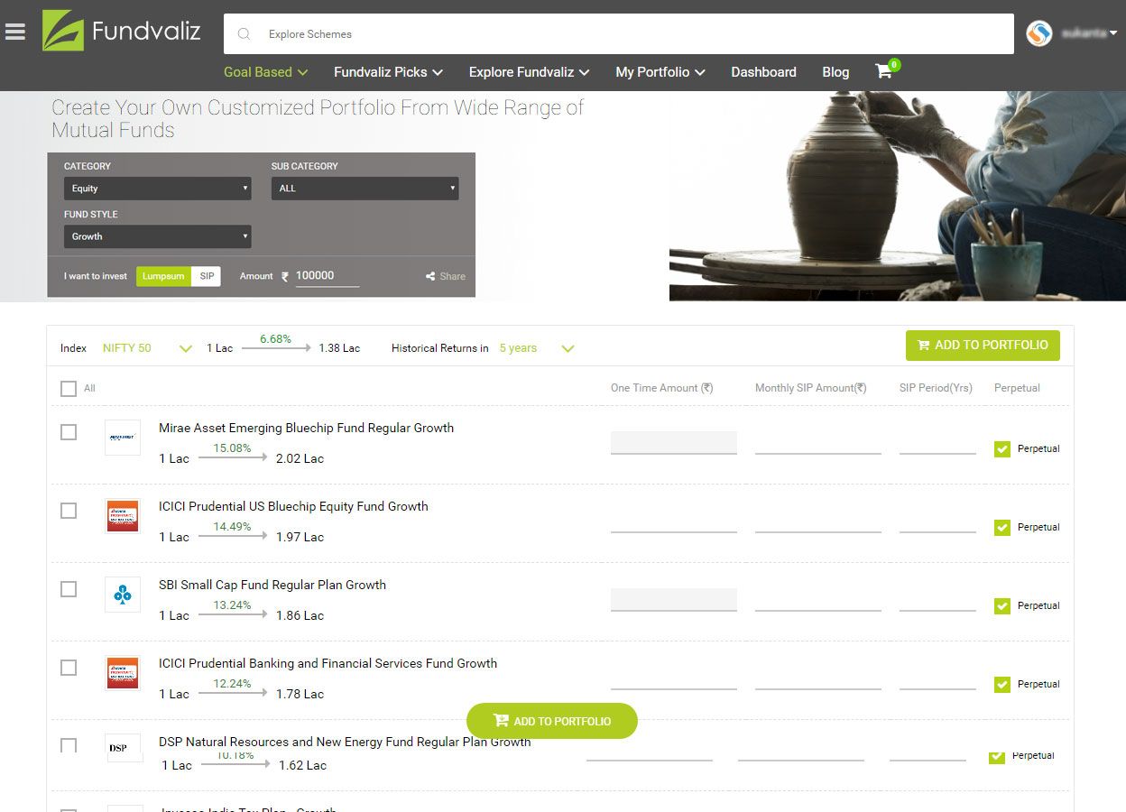The width and height of the screenshot is (1126, 812).
Task: Uncheck Perpetual for SBI Small Cap
Action: (1001, 606)
